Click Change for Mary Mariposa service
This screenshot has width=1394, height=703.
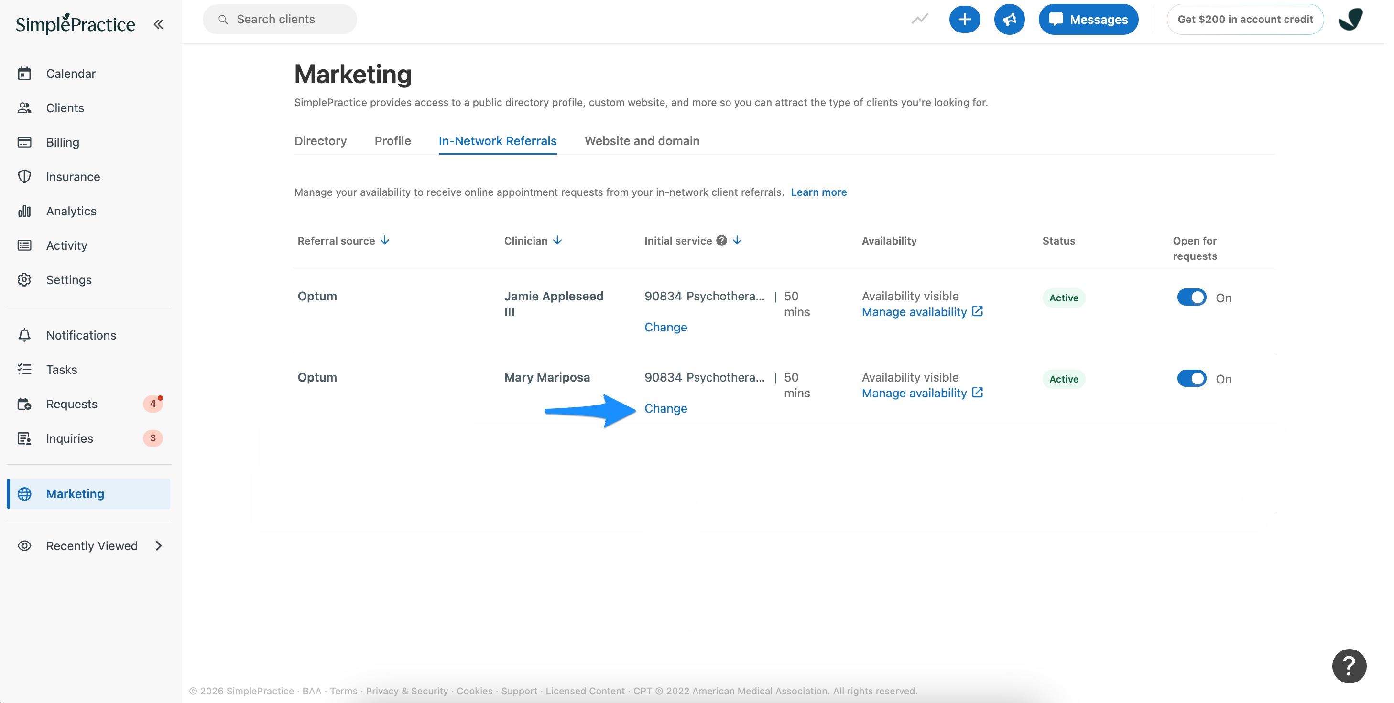tap(665, 408)
